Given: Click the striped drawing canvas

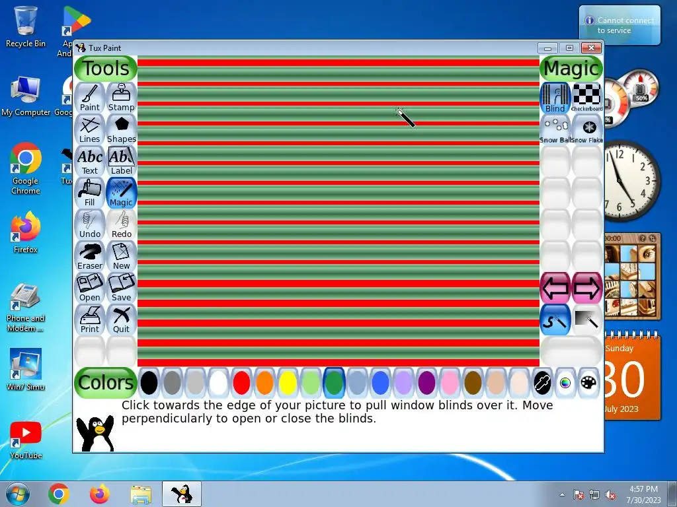Looking at the screenshot, I should pos(338,211).
